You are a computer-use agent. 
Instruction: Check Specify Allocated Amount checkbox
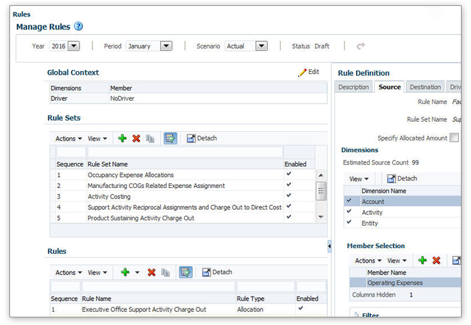pos(453,138)
